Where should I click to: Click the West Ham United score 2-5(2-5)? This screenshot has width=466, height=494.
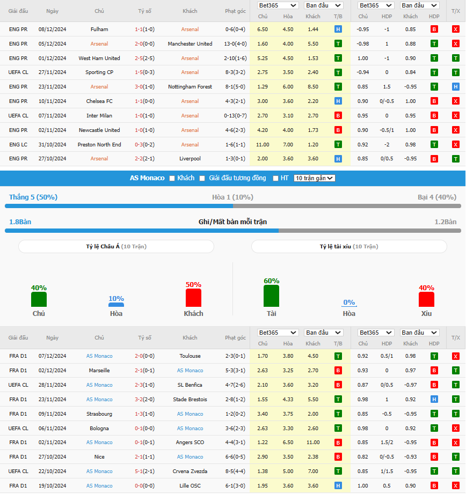coord(145,58)
